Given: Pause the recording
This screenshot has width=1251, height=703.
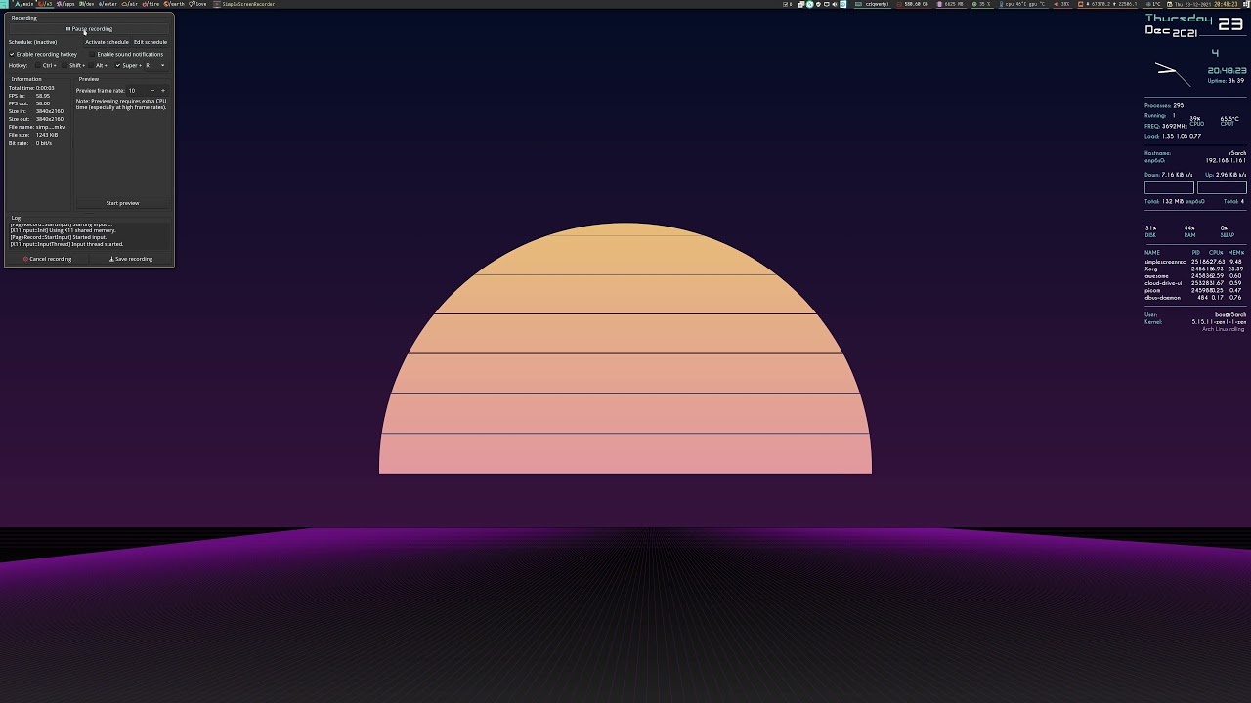Looking at the screenshot, I should click(89, 29).
